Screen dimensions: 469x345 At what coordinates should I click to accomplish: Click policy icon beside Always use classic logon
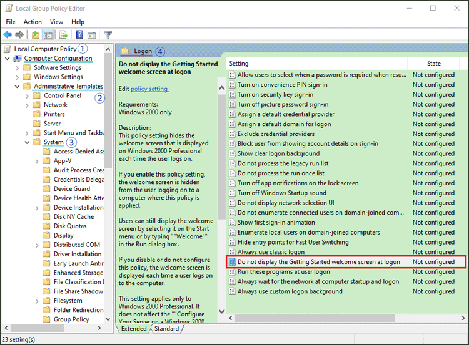(232, 252)
